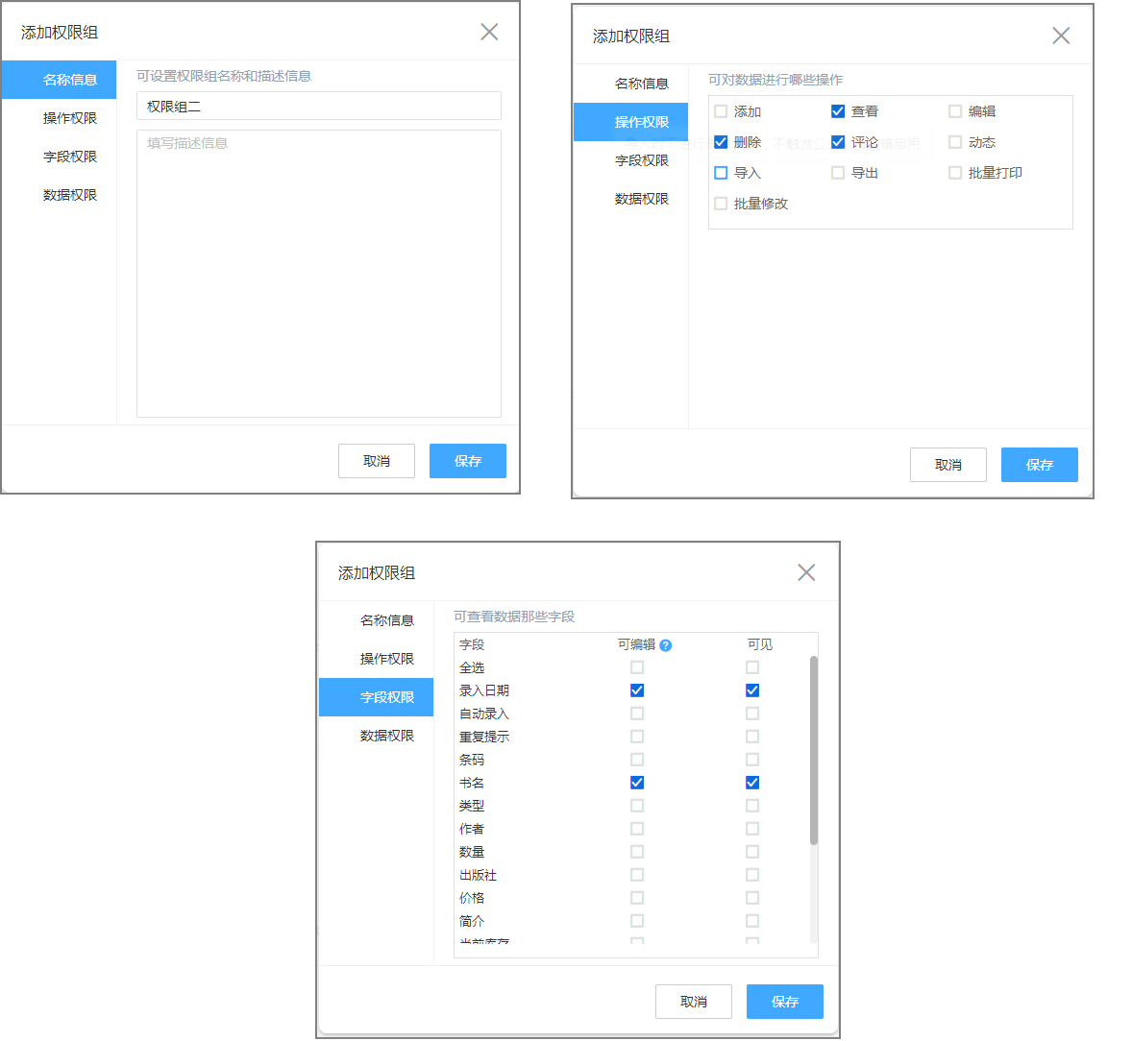Uncheck the 查看 operation checkbox
This screenshot has height=1041, width=1132.
[x=838, y=111]
